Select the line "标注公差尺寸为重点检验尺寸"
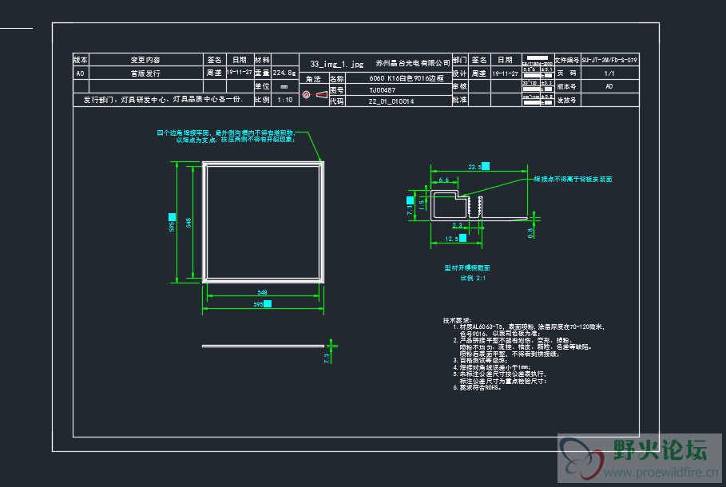Viewport: 726px width, 487px height. pos(503,381)
